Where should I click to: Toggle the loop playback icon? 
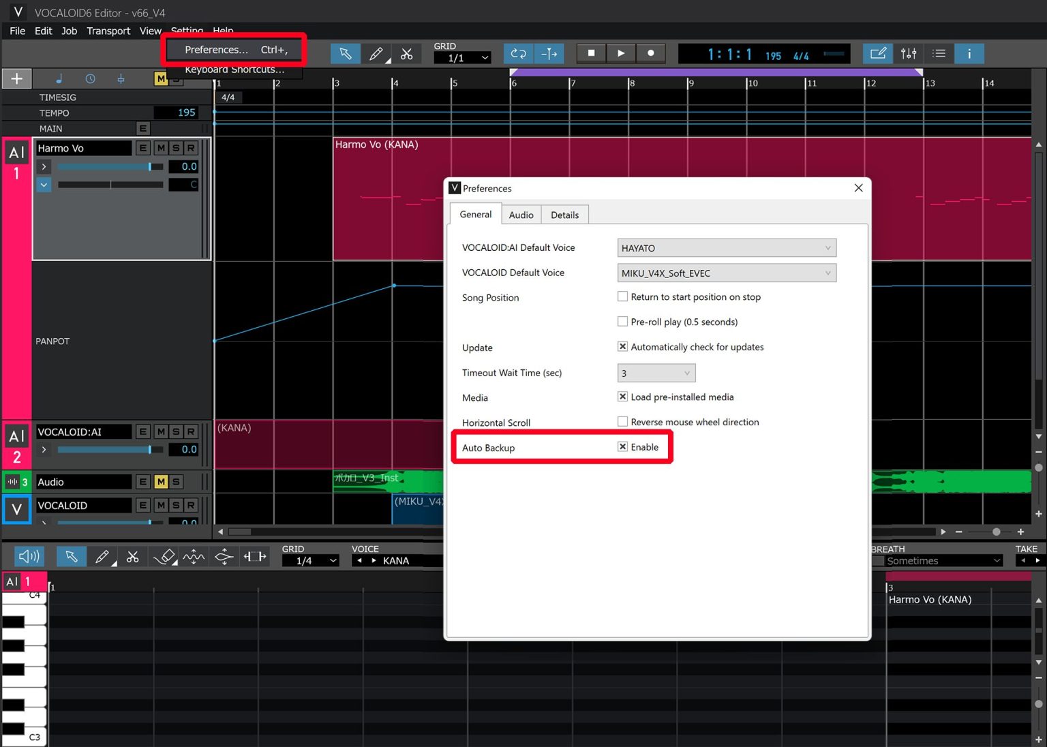[518, 53]
